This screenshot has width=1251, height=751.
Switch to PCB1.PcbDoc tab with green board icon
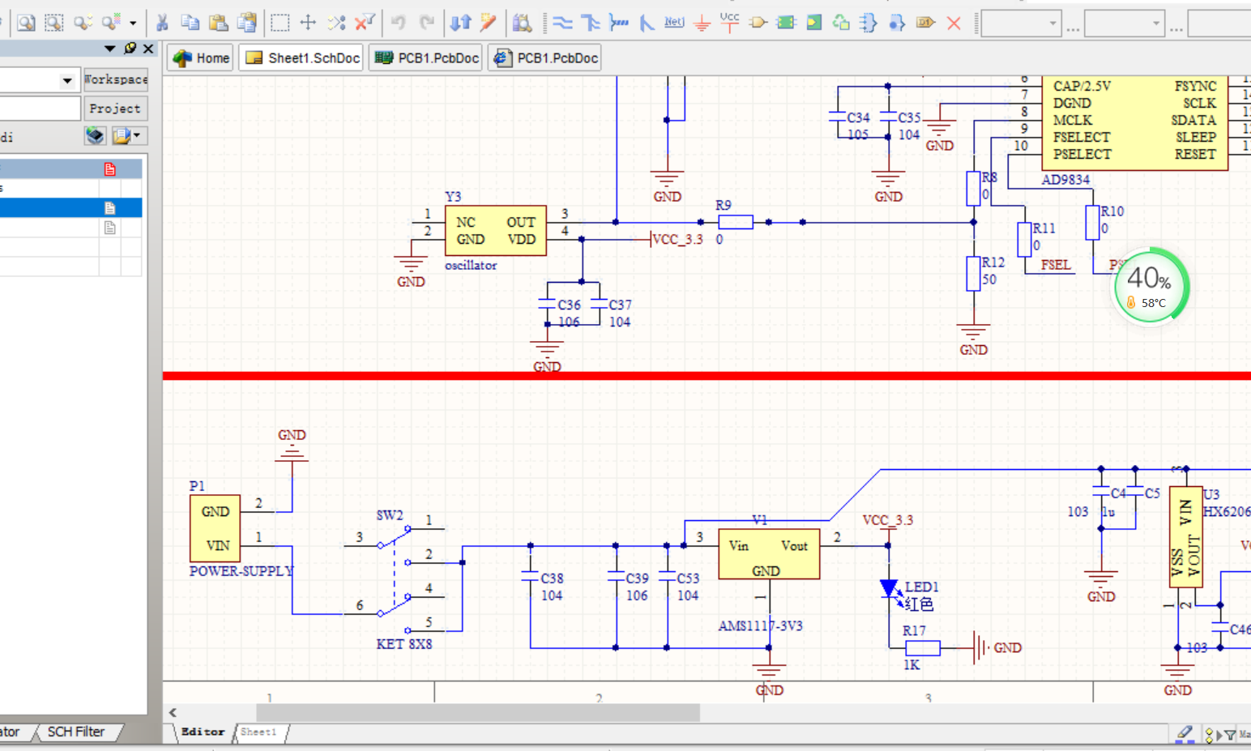(x=426, y=58)
